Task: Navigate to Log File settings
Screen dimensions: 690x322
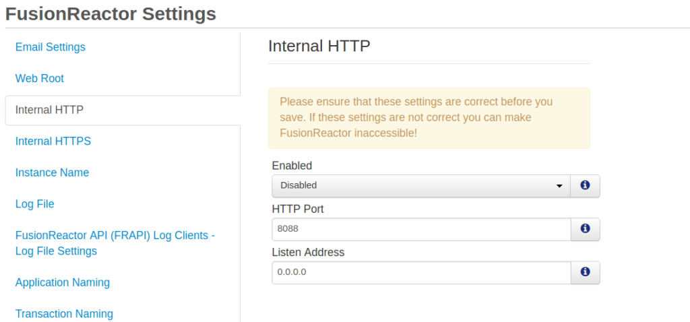Action: 35,204
